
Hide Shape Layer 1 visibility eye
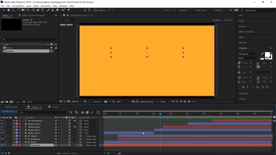click(x=2, y=133)
